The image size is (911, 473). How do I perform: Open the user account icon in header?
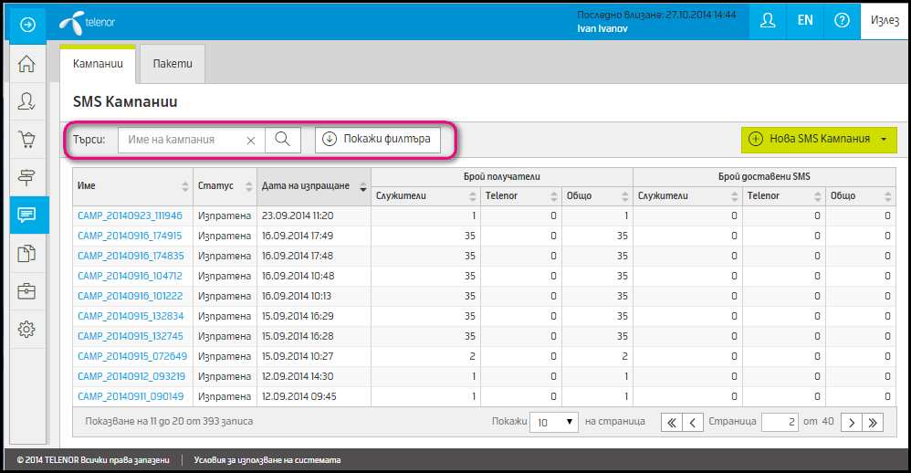coord(768,21)
